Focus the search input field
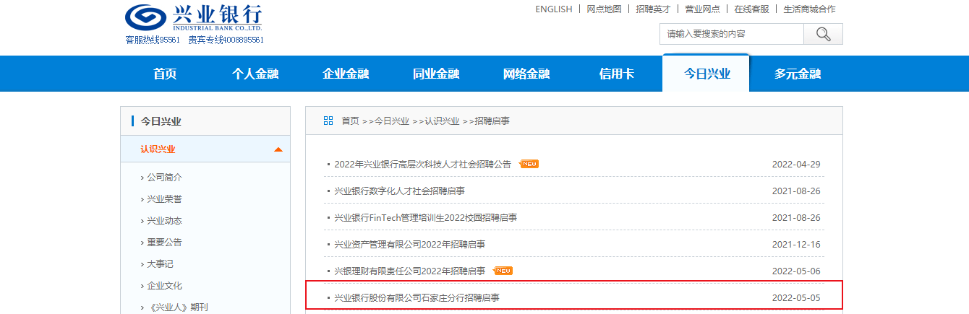The width and height of the screenshot is (969, 314). [732, 34]
